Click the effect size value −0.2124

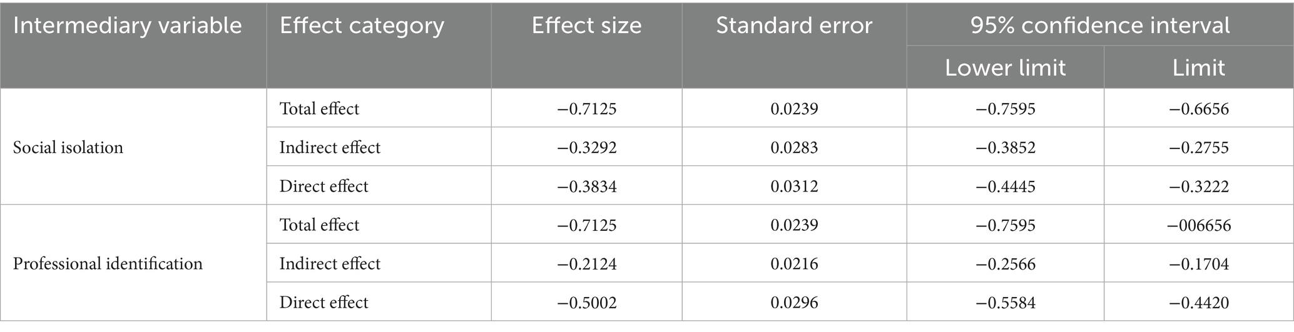tap(586, 263)
